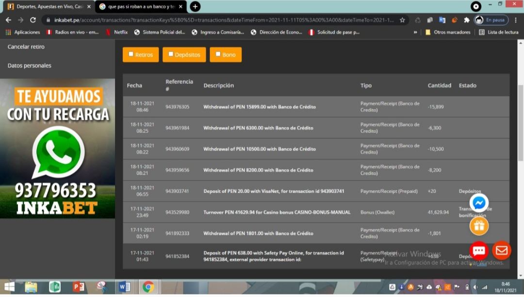524x297 pixels.
Task: Click the page vertical scrollbar
Action: 521,121
